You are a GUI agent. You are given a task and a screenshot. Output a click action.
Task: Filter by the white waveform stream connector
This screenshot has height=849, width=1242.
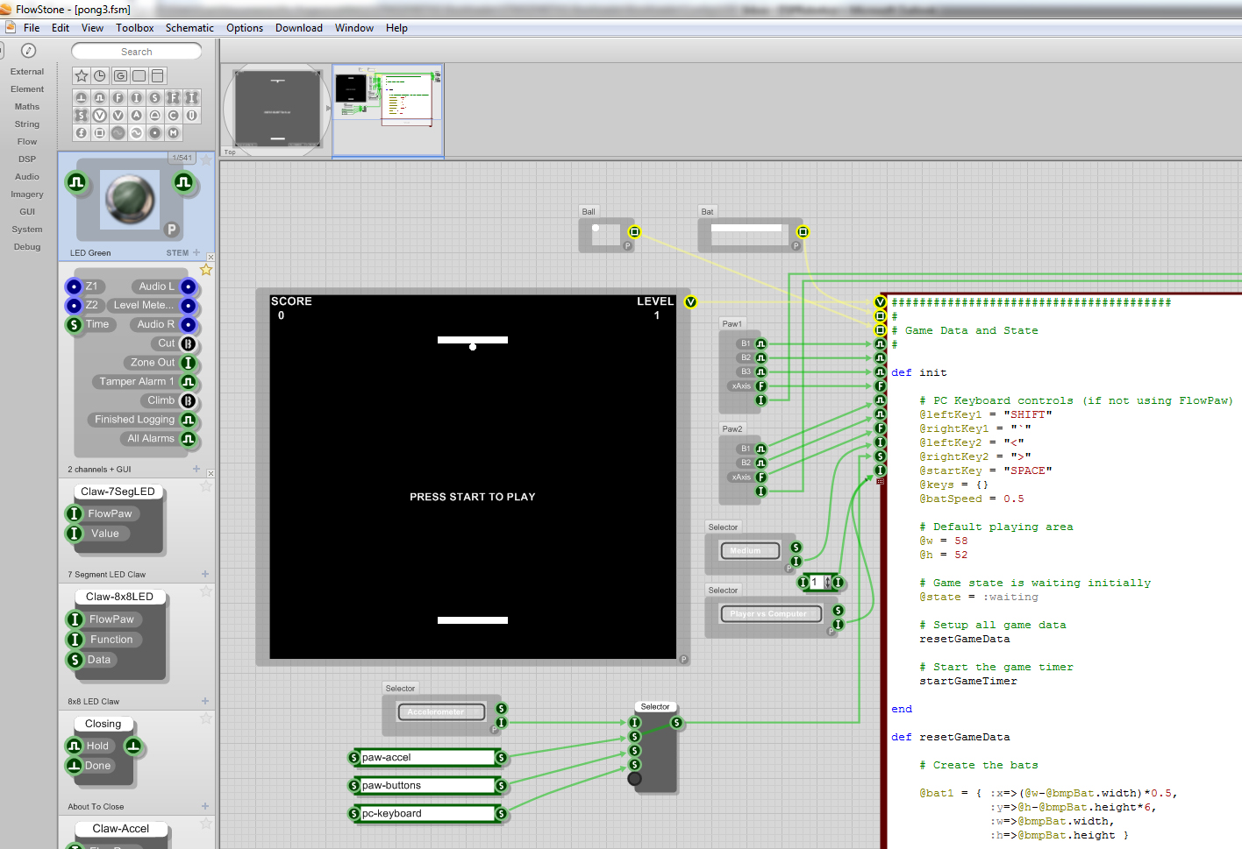click(x=137, y=132)
